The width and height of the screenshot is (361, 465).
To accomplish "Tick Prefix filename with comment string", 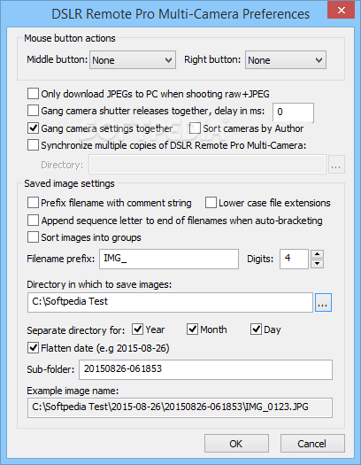I will pos(33,203).
